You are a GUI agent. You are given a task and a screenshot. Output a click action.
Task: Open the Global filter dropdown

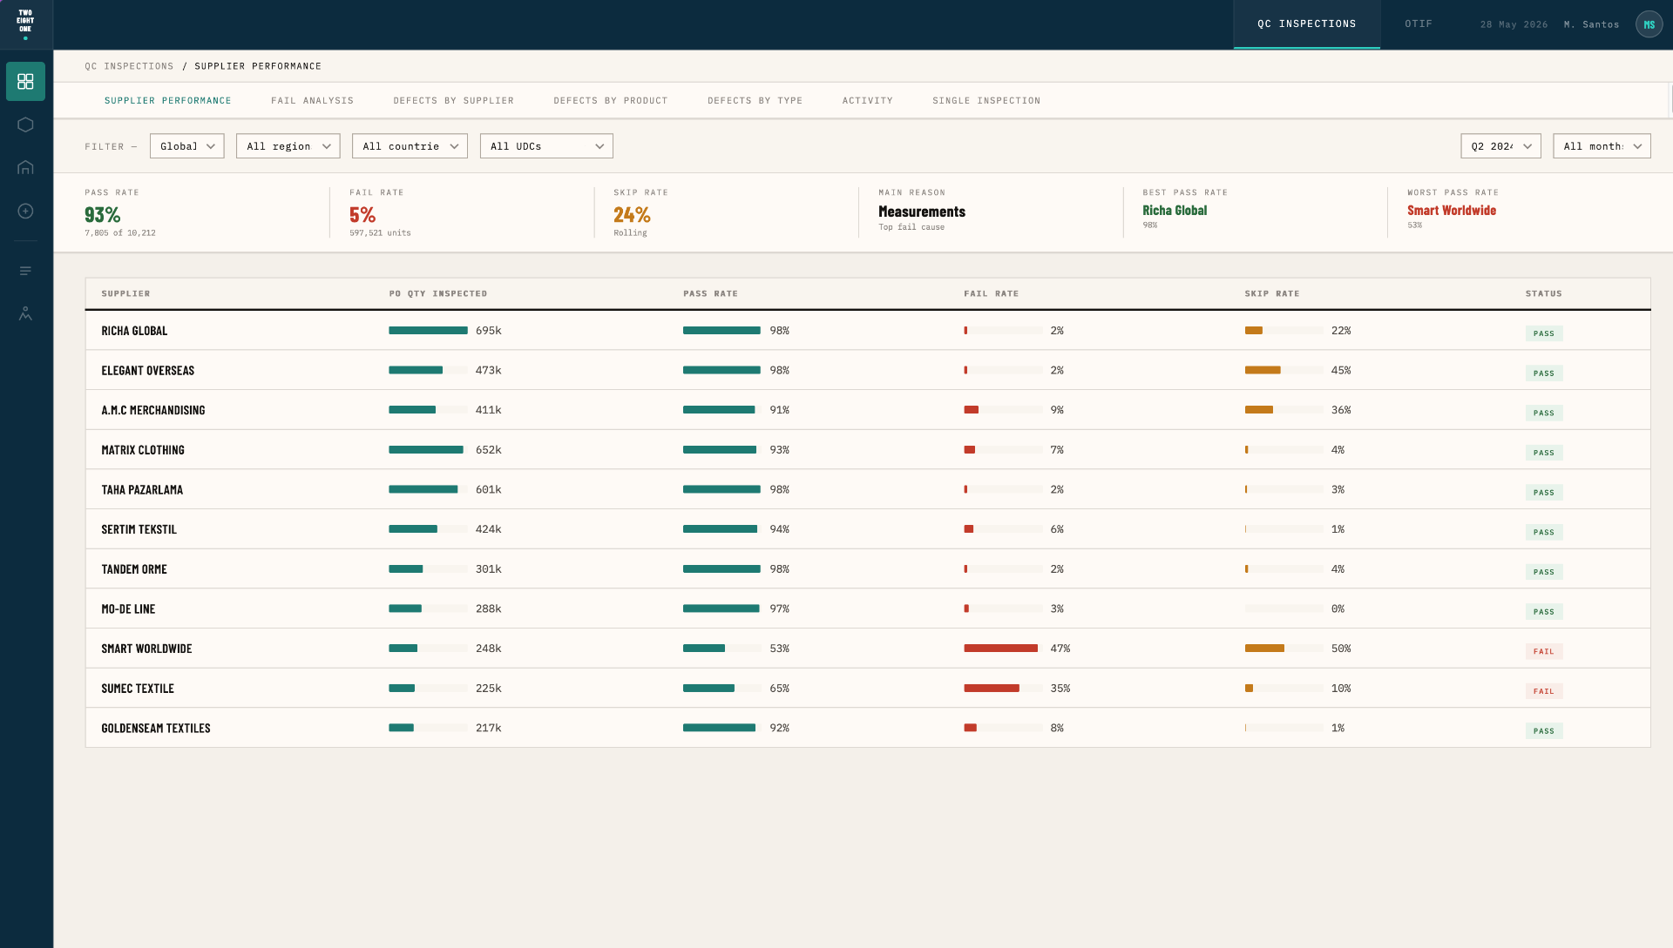tap(186, 146)
